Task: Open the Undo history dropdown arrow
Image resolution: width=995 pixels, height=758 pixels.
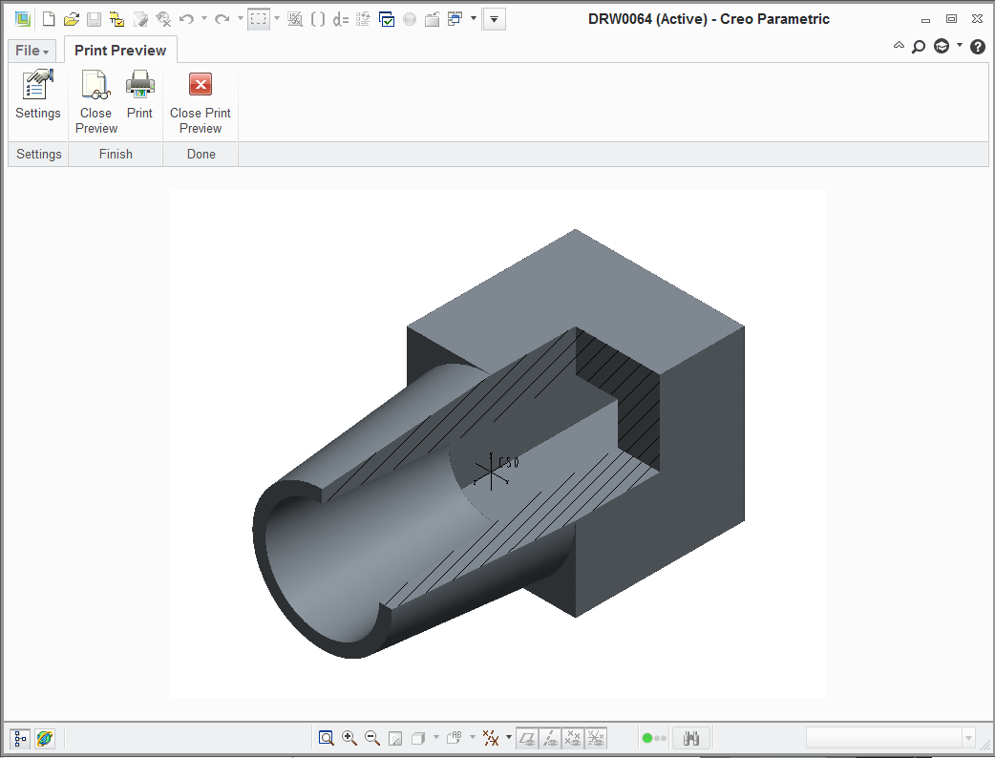Action: (204, 18)
